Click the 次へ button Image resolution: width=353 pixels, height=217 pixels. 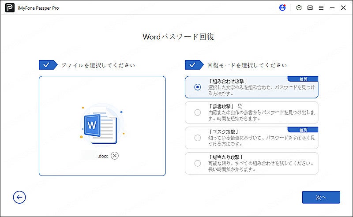[321, 198]
